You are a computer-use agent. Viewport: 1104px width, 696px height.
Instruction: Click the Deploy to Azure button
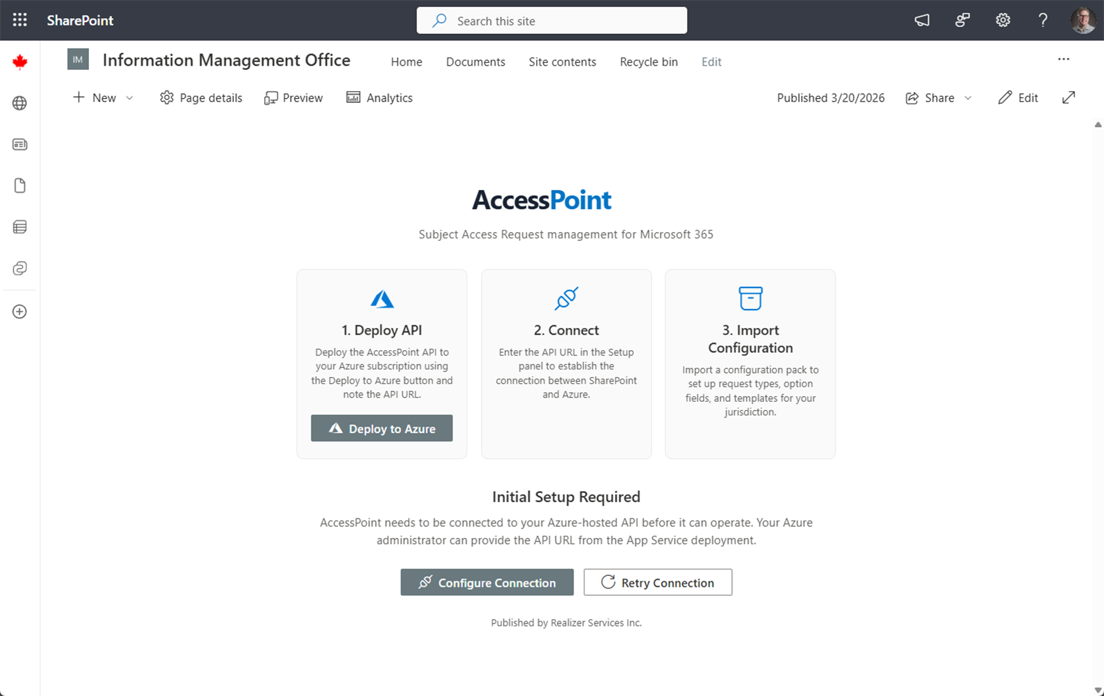pos(382,428)
